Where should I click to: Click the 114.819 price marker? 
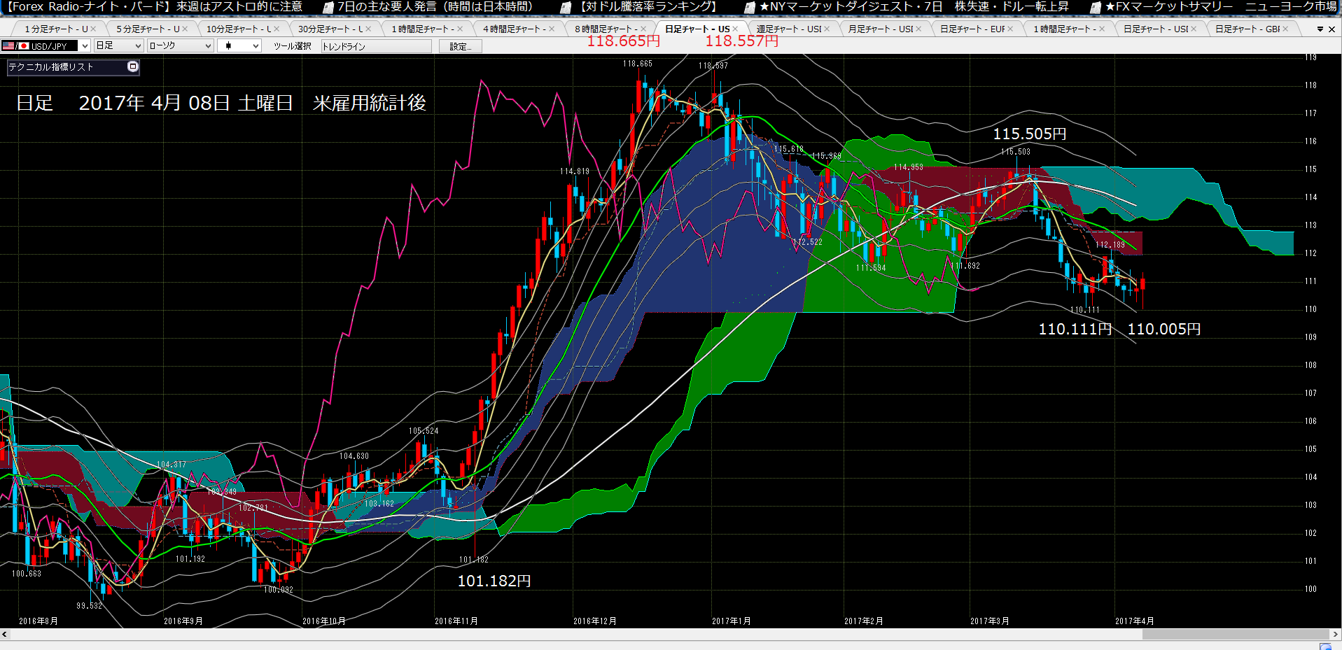575,171
